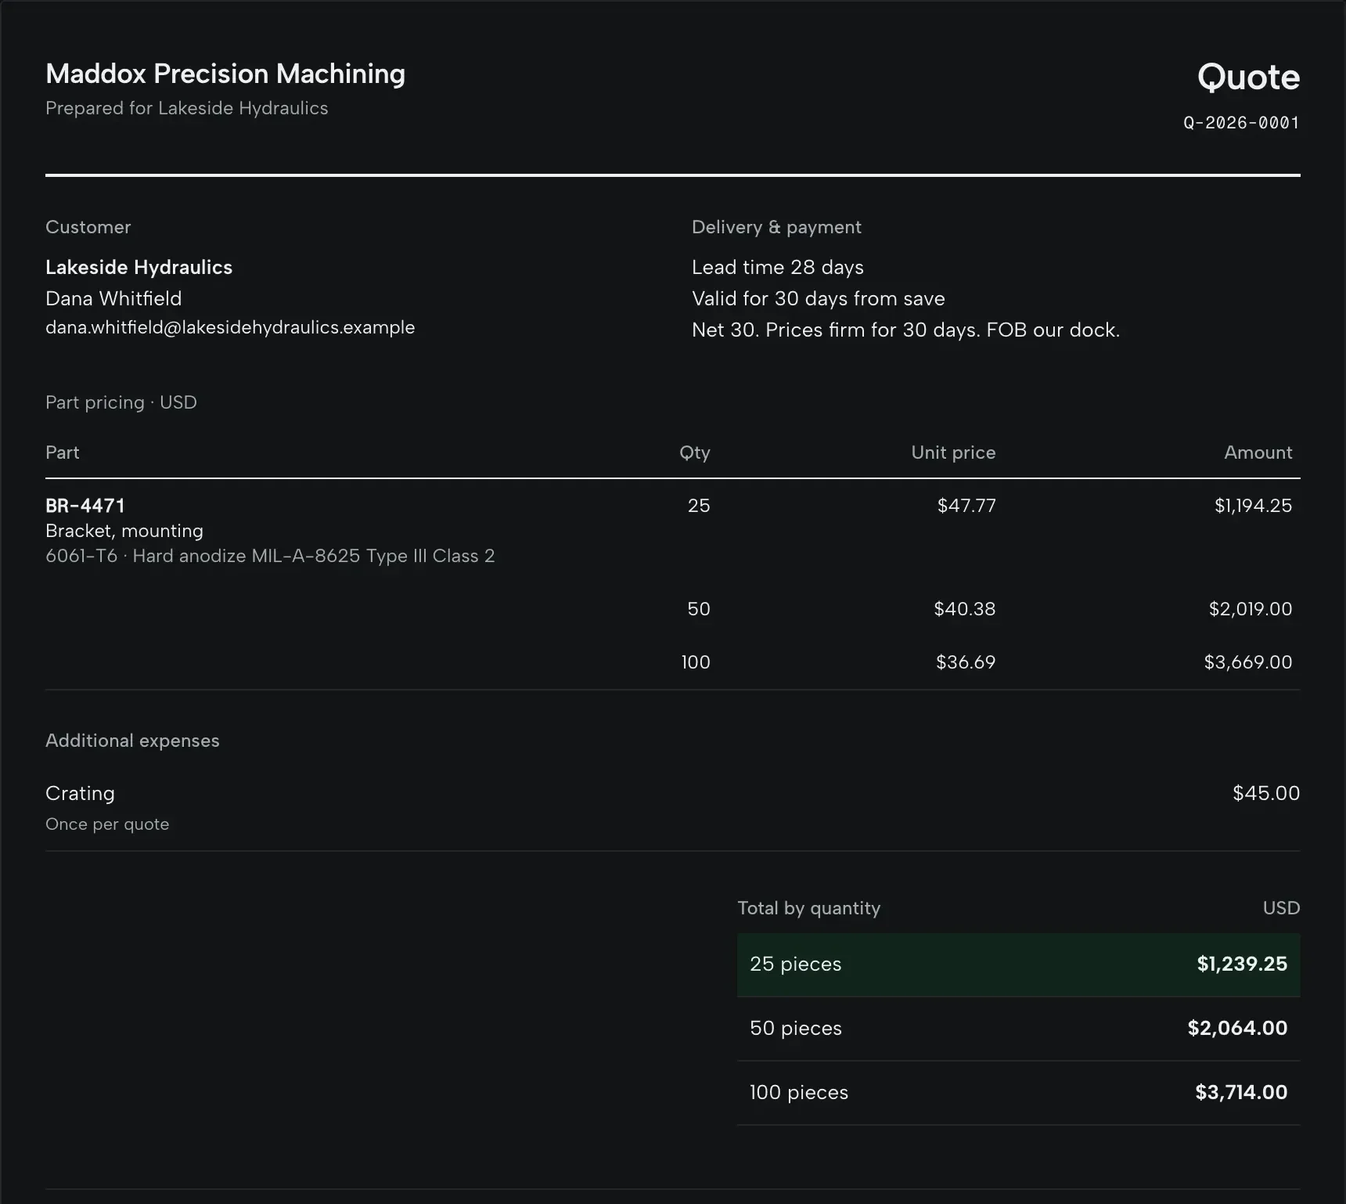The height and width of the screenshot is (1204, 1346).
Task: Select the Additional expenses heading
Action: click(x=132, y=741)
